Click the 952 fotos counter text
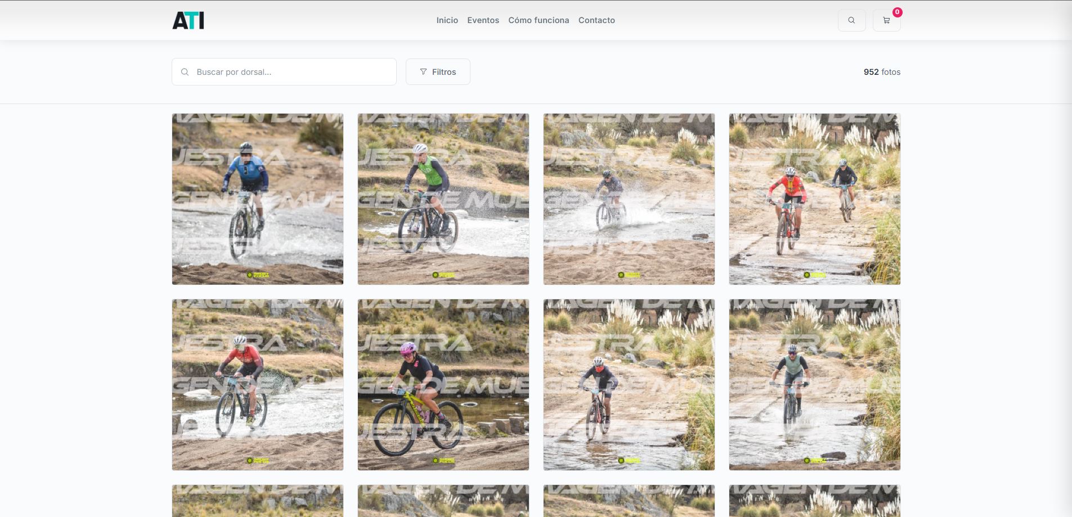The image size is (1072, 517). tap(882, 72)
